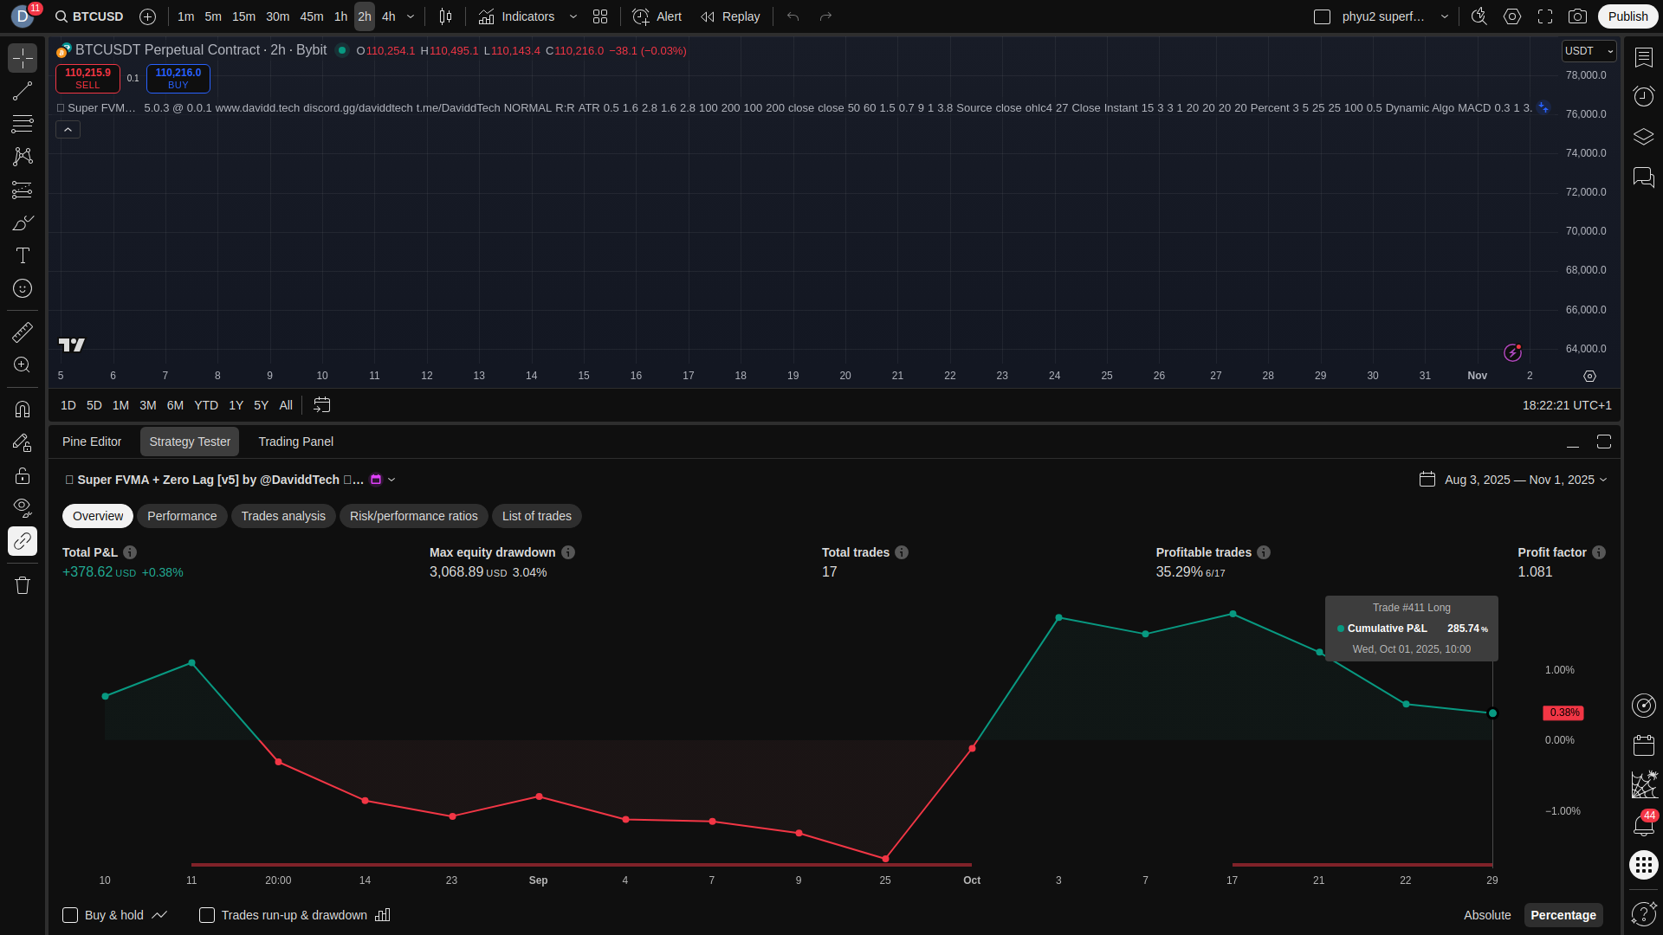Open the USDT currency dropdown
Image resolution: width=1663 pixels, height=935 pixels.
[1589, 51]
